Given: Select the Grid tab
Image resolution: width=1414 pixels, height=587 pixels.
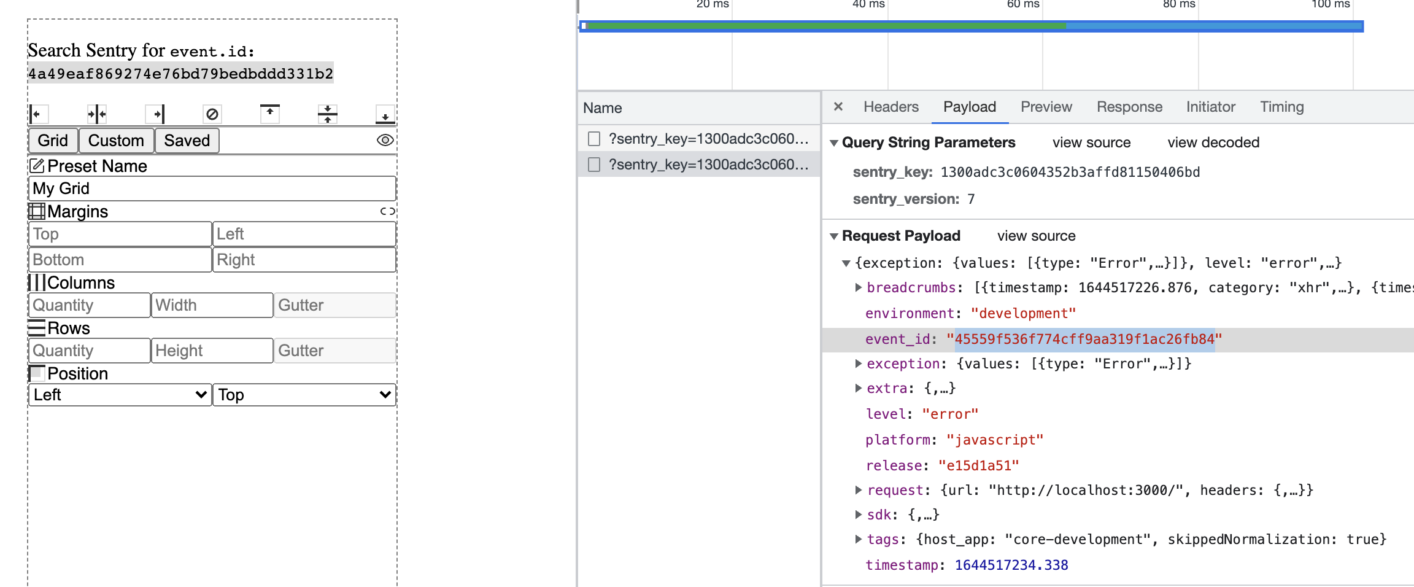Looking at the screenshot, I should pos(53,140).
